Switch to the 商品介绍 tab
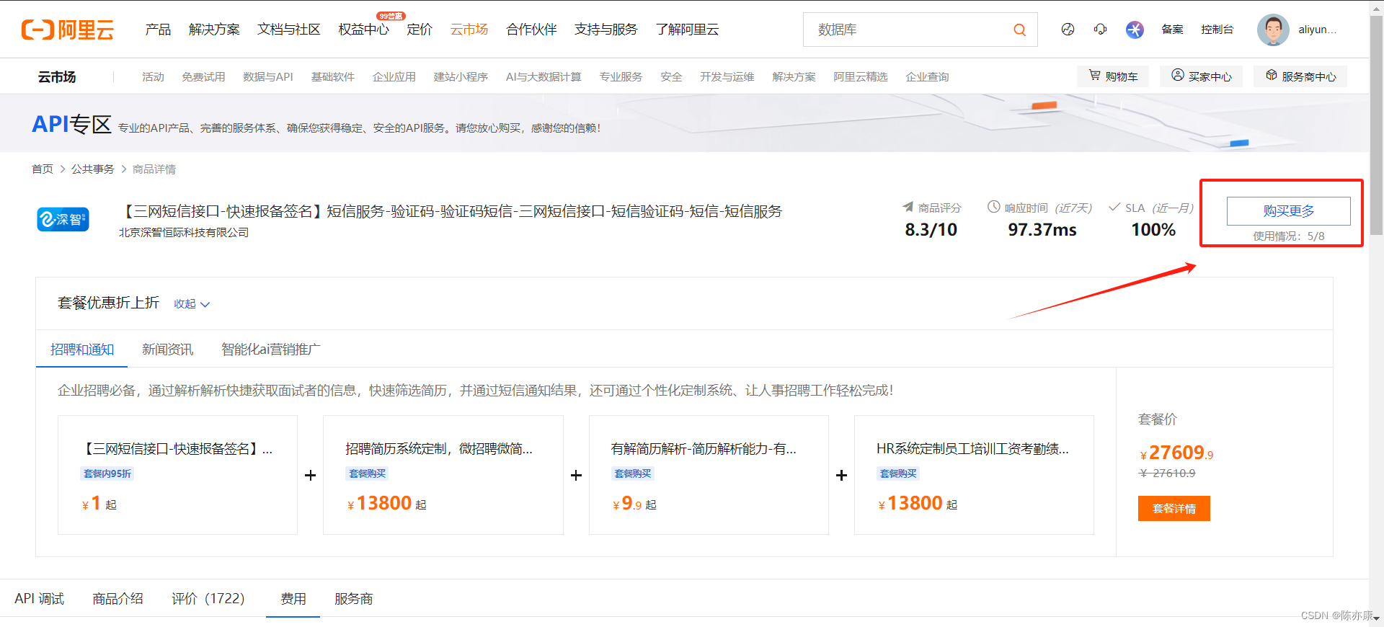 pos(117,599)
